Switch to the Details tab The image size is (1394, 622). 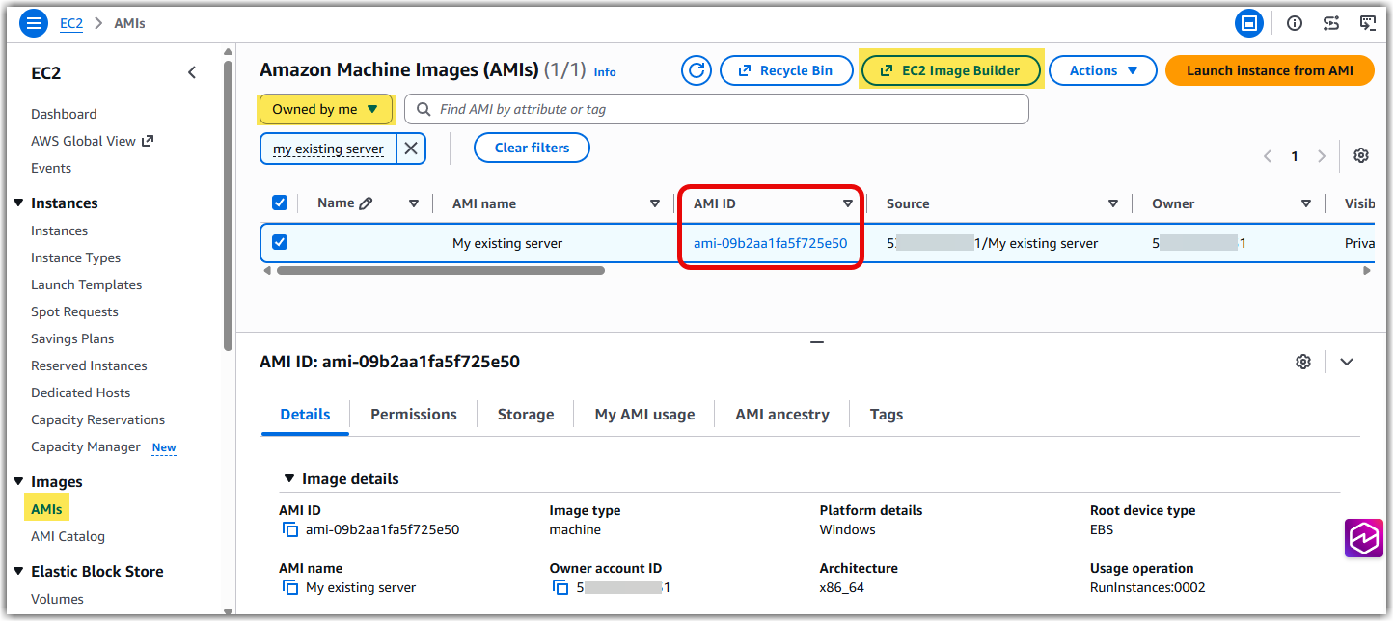pos(305,414)
